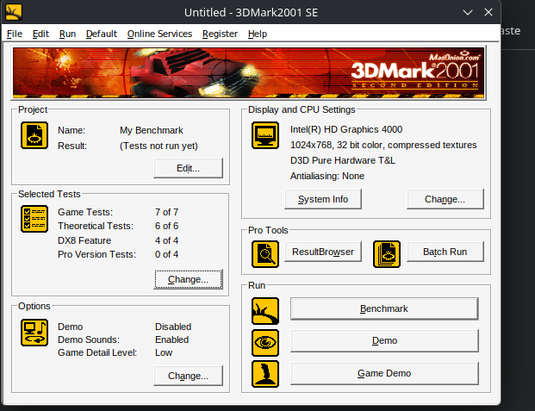Click the Display and CPU Settings monitor icon
The height and width of the screenshot is (411, 535).
[265, 135]
